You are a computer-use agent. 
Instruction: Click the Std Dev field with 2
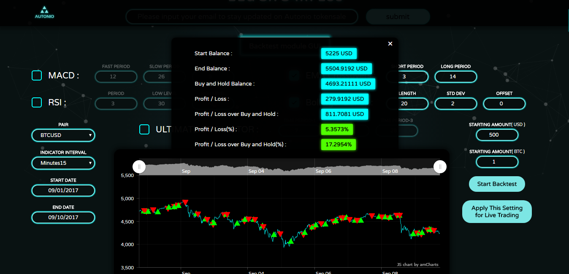pyautogui.click(x=456, y=104)
